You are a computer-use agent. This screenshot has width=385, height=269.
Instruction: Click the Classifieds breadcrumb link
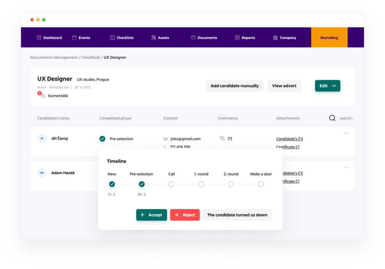tap(91, 57)
